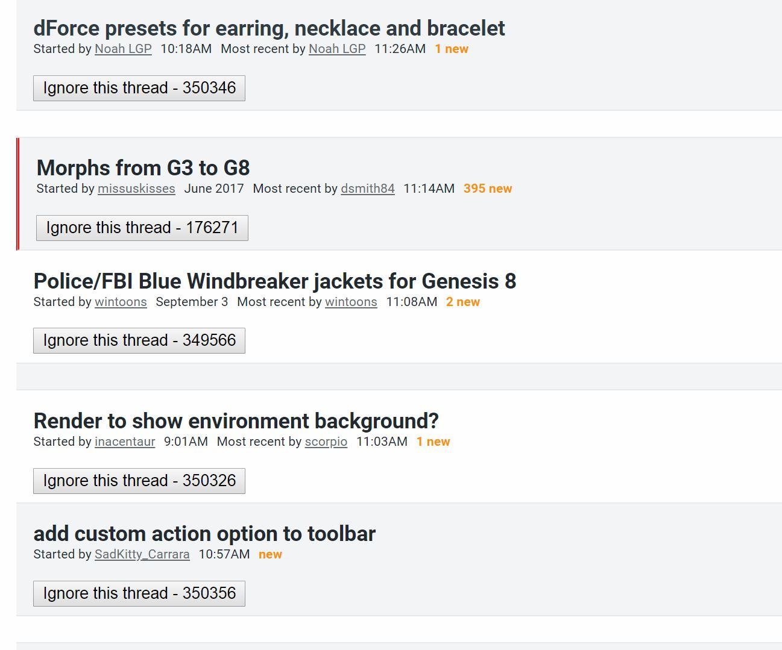Open Police/FBI Blue Windbreaker jackets thread

coord(274,281)
